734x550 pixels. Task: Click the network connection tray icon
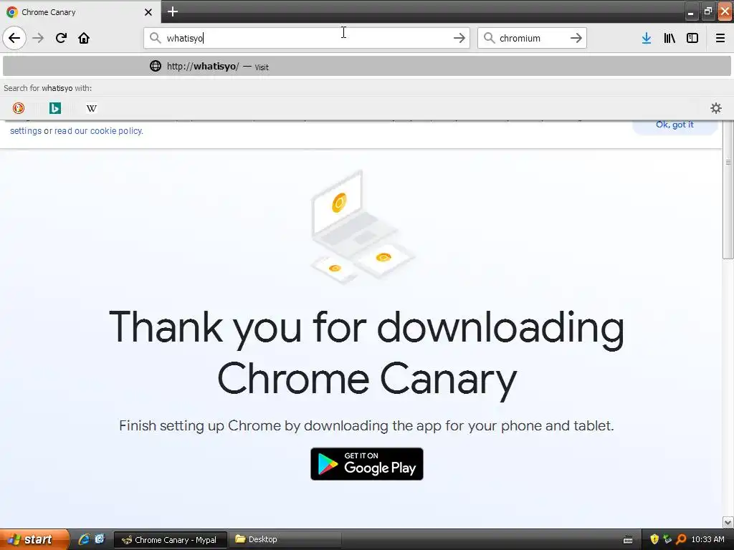tap(667, 539)
